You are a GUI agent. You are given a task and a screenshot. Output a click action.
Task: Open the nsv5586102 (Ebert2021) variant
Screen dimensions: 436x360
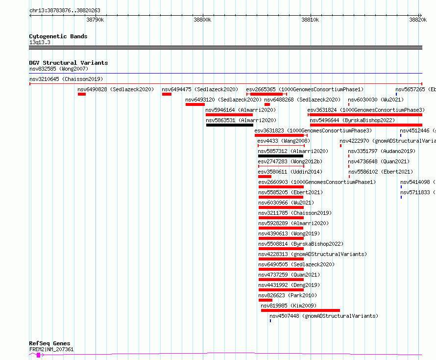(381, 172)
